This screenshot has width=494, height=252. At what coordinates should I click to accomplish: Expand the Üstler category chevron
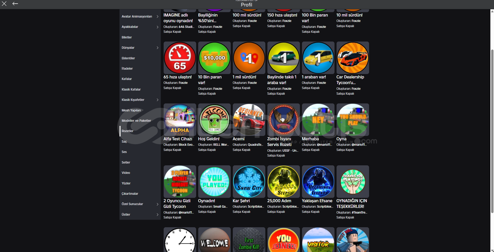point(157,215)
